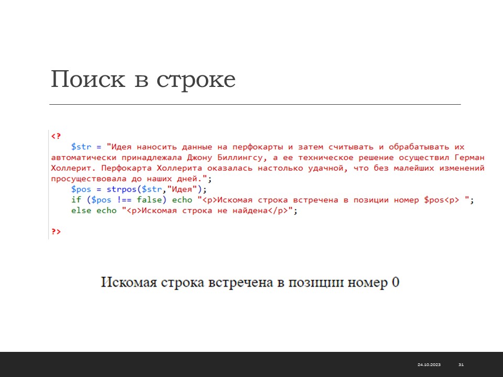Click the code line starting with "автоматически принадлежала"
Image resolution: width=503 pixels, height=377 pixels.
pos(267,158)
